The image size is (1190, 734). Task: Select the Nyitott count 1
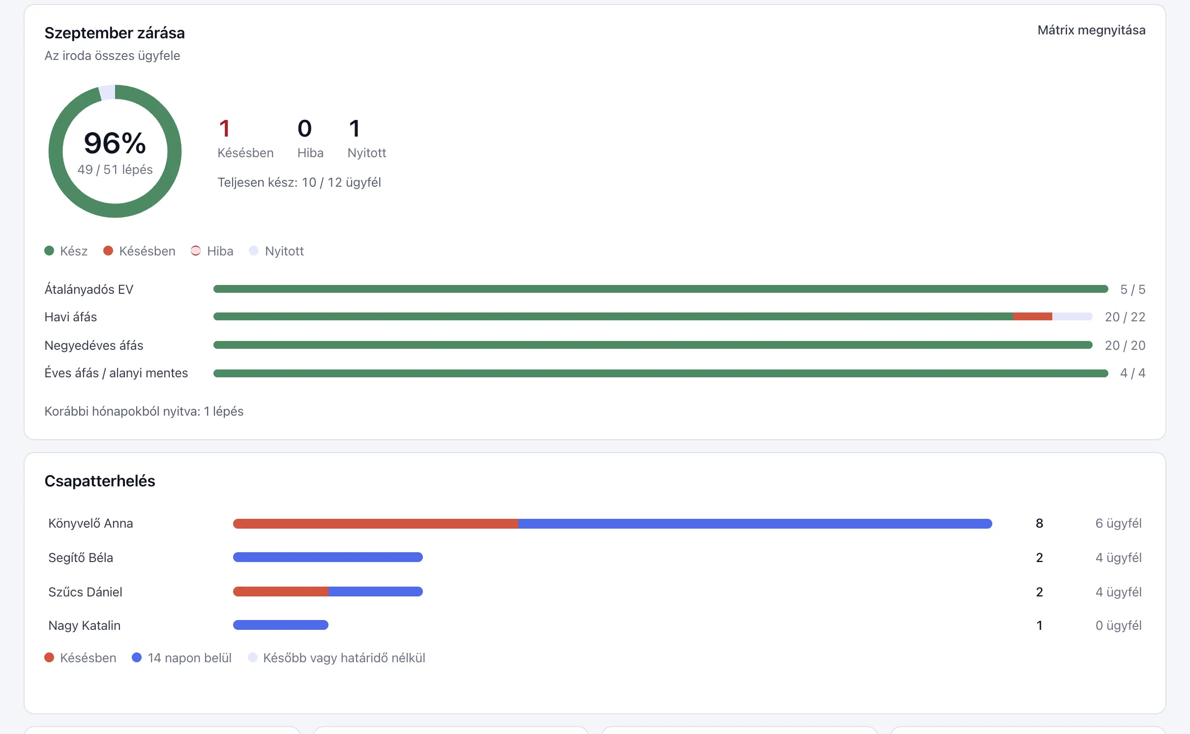[355, 129]
